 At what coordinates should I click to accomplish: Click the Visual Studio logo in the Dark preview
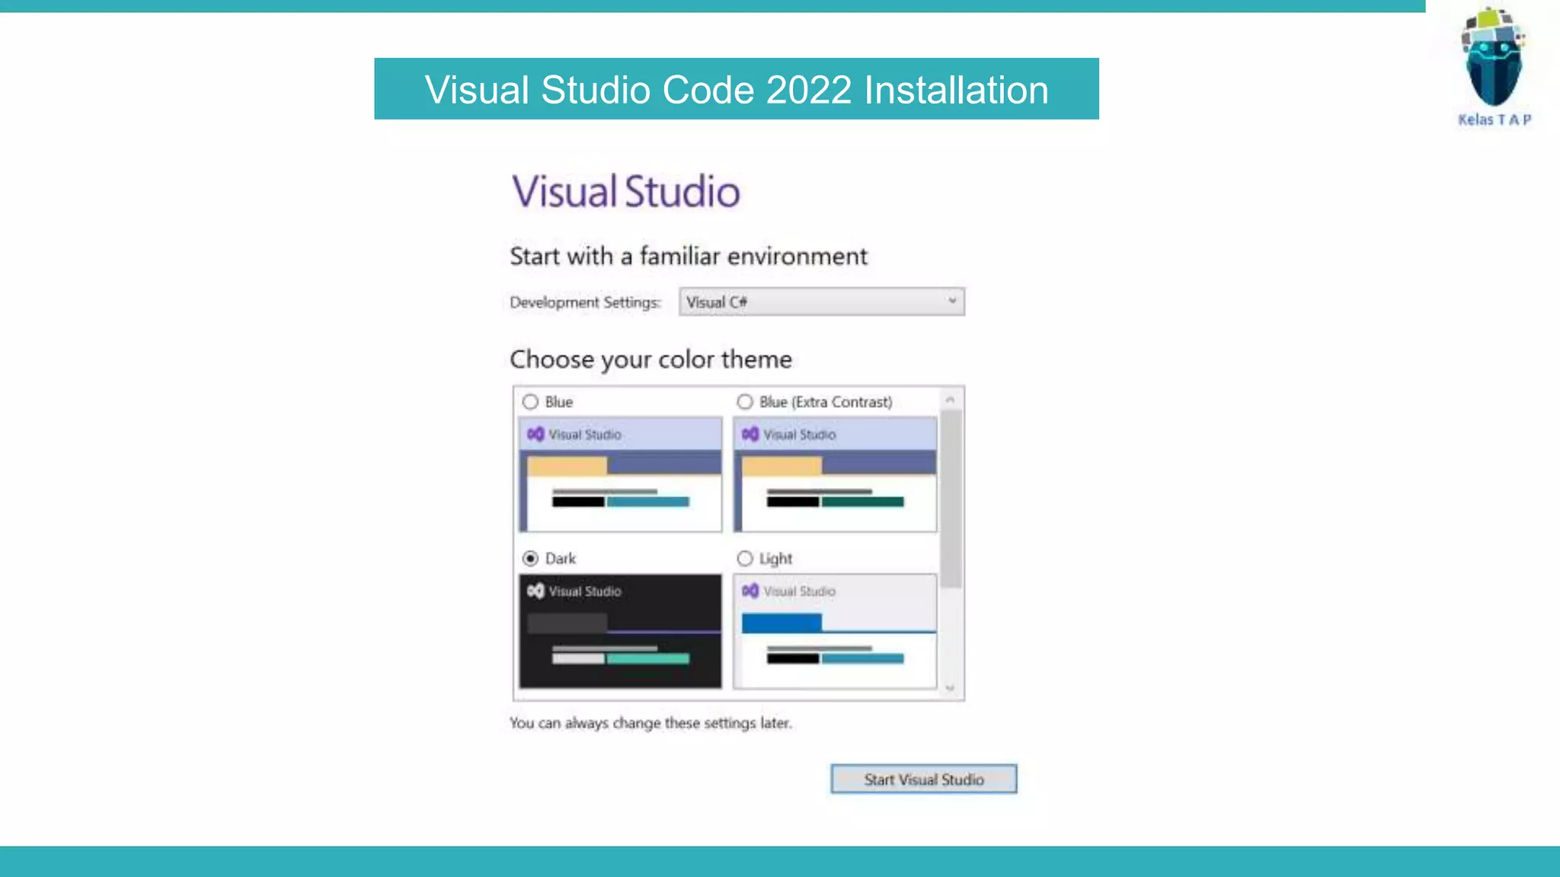pos(535,591)
